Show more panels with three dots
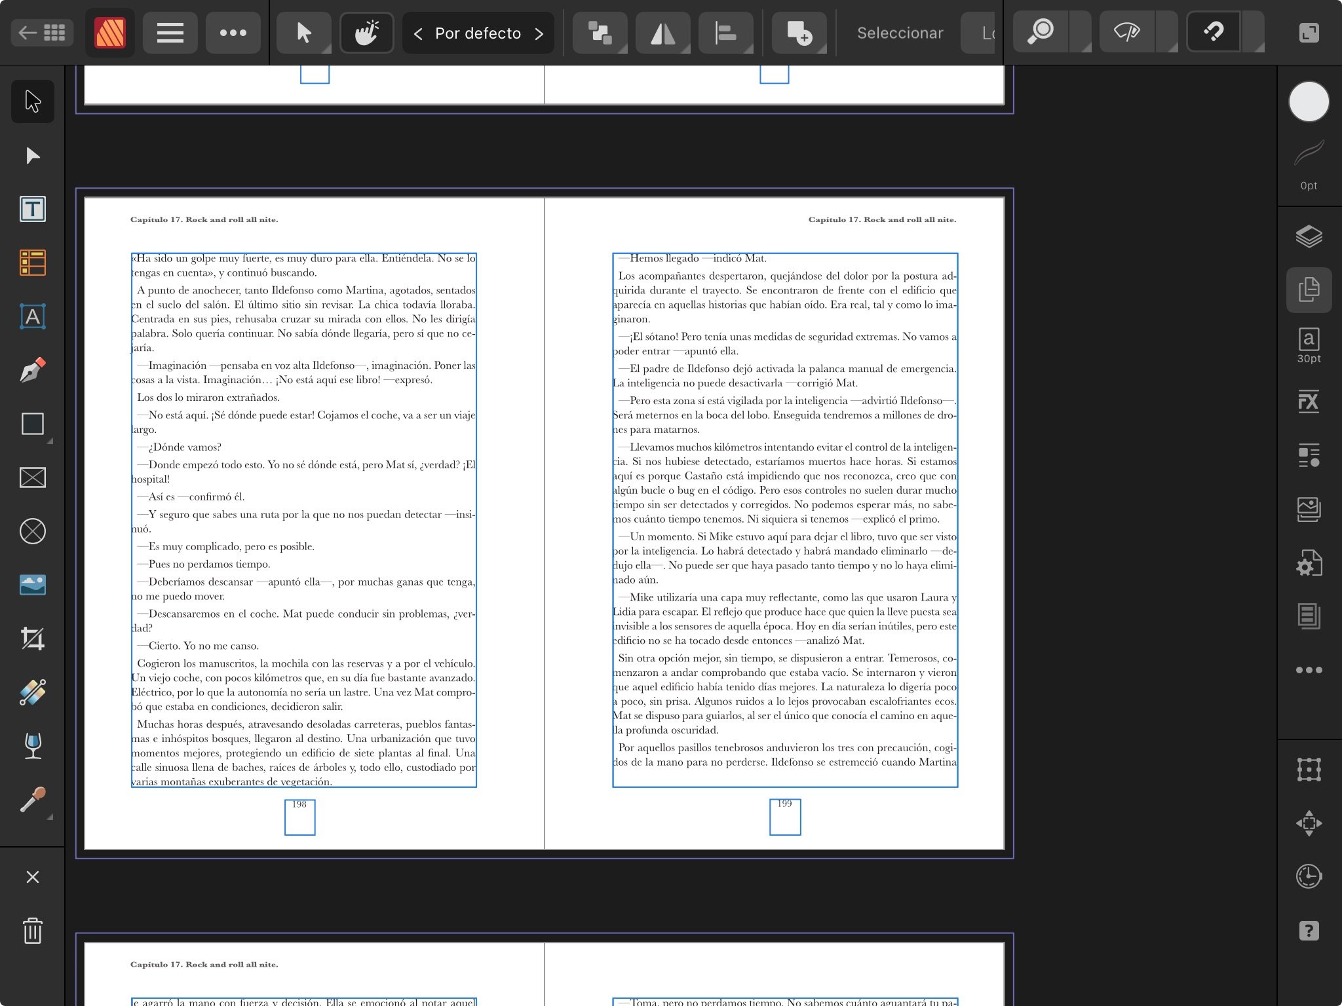 point(1309,670)
